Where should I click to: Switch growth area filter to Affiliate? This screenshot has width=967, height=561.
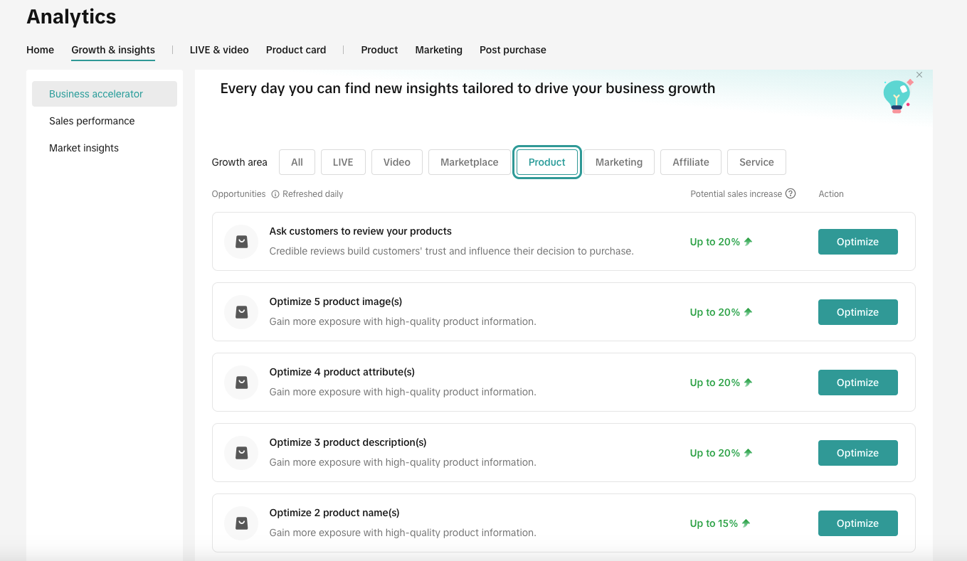pos(690,162)
